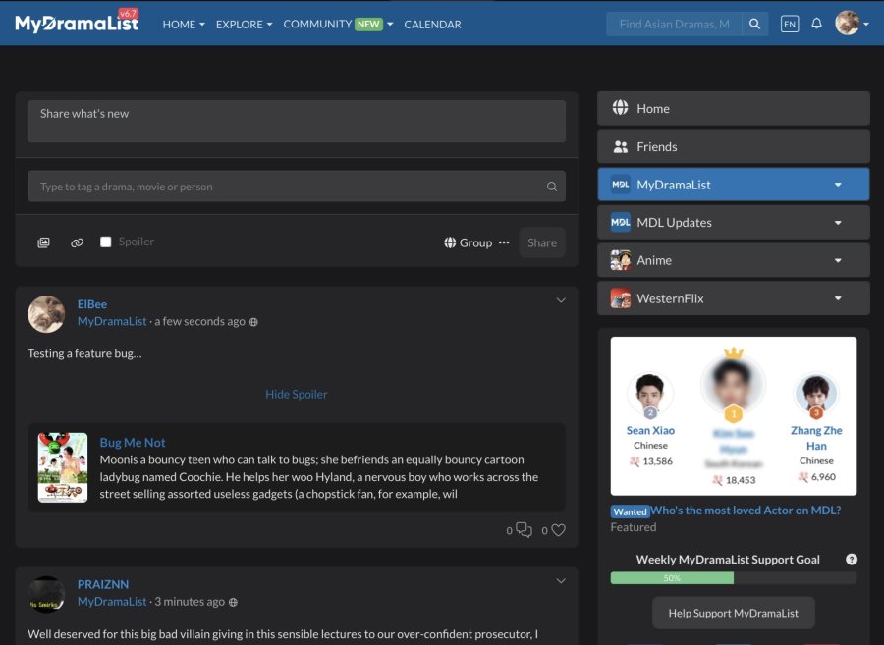The image size is (884, 645).
Task: Click Help Support MyDramaList button
Action: (x=733, y=613)
